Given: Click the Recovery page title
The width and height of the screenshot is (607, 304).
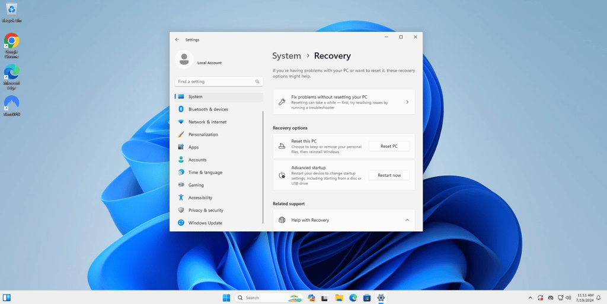Looking at the screenshot, I should point(332,56).
